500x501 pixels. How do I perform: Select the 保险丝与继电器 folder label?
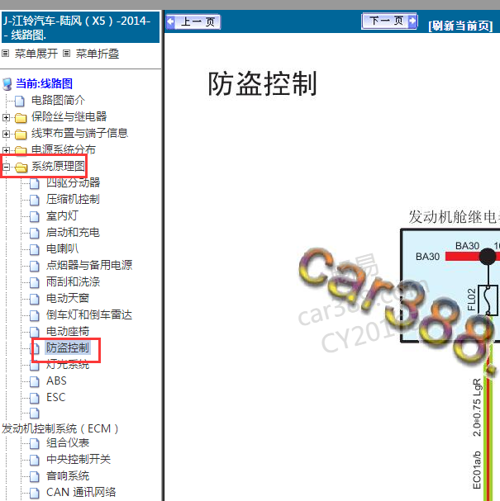point(69,116)
